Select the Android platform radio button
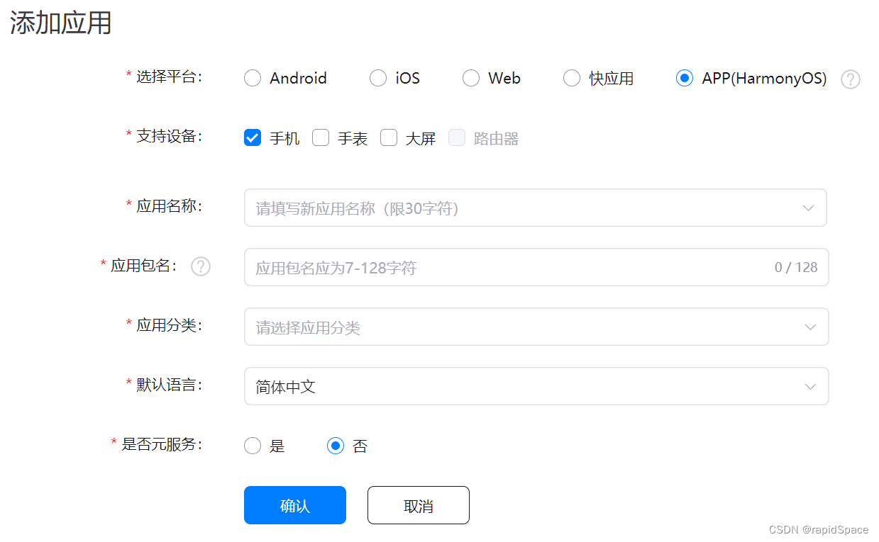 [253, 78]
